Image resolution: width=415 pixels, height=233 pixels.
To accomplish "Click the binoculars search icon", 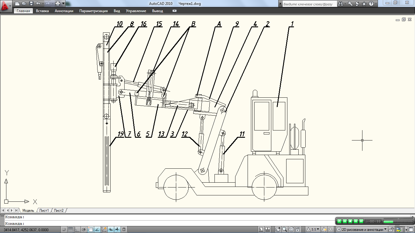I will click(341, 4).
